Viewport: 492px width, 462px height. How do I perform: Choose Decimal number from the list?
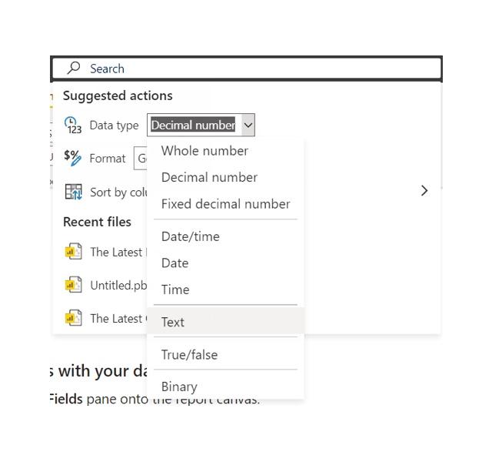[225, 177]
